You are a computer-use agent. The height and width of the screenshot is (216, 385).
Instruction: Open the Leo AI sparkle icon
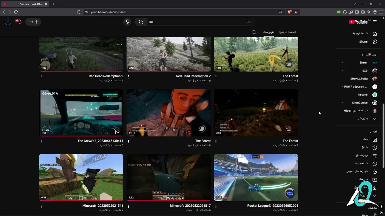tap(369, 12)
